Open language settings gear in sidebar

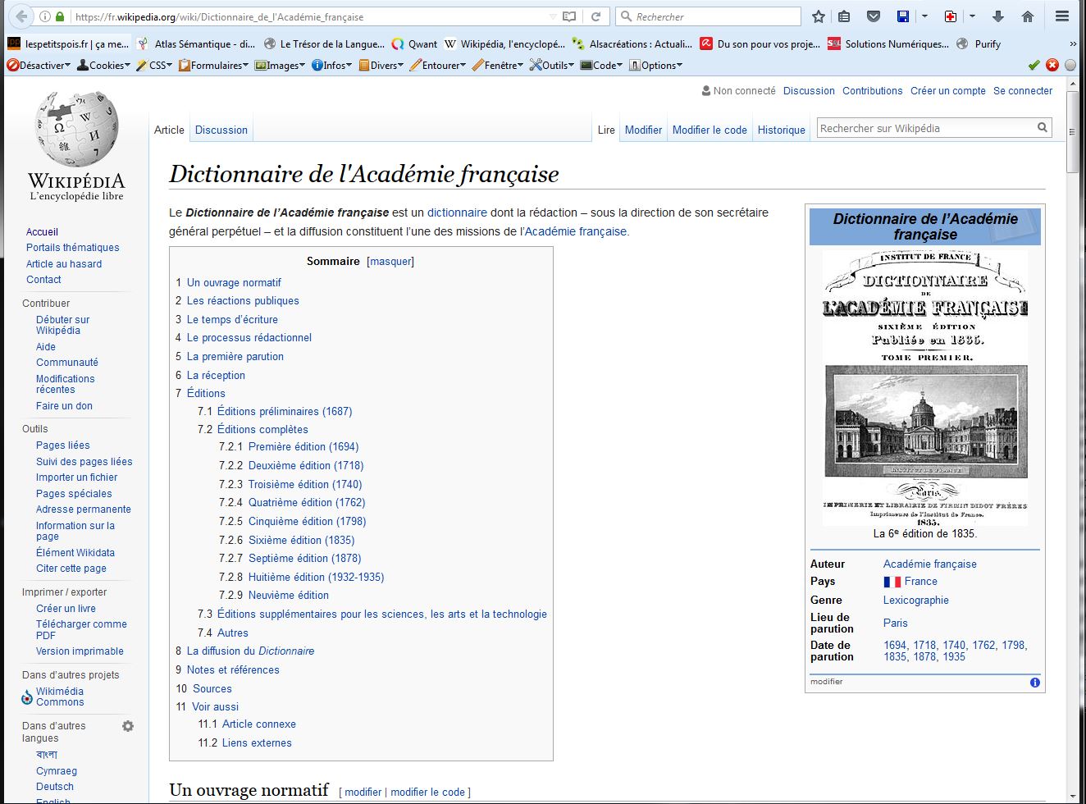(128, 726)
